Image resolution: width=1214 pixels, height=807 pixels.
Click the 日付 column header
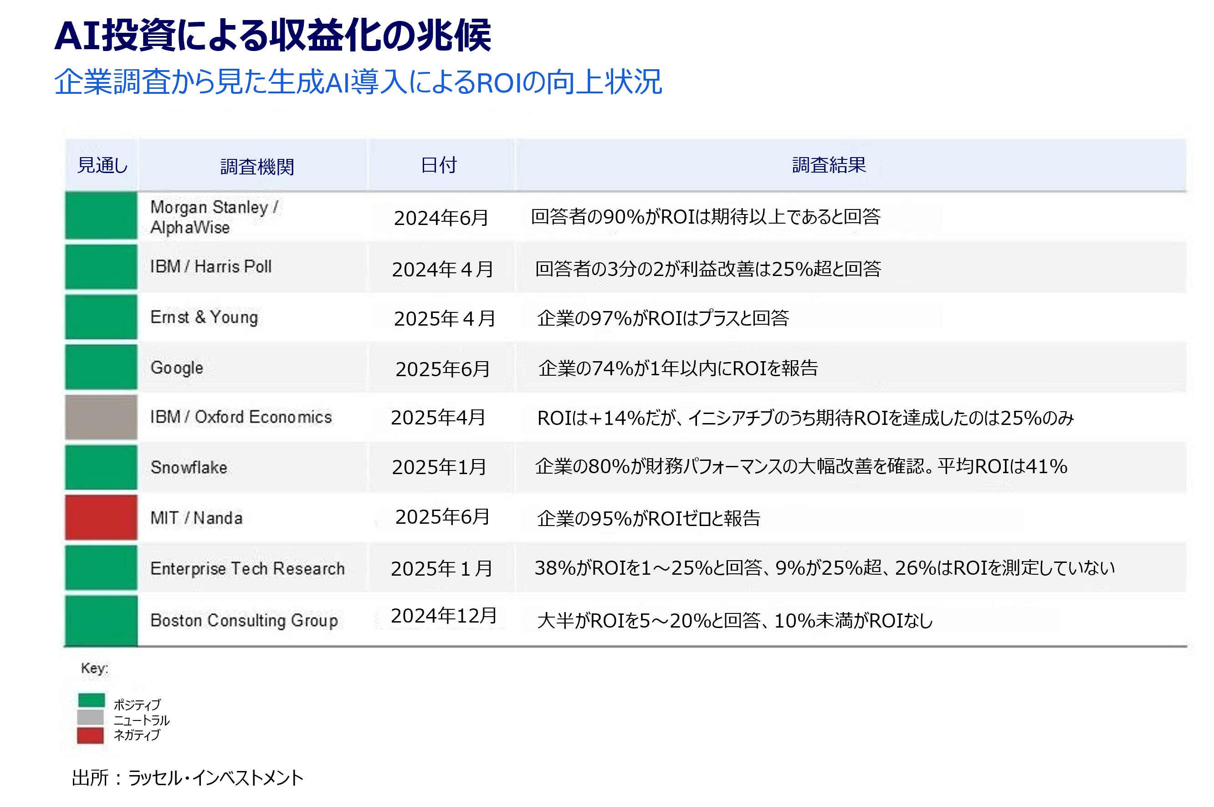click(439, 165)
